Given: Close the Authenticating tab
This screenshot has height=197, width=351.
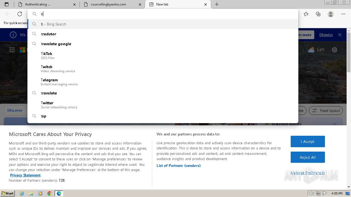Looking at the screenshot, I should point(75,4).
